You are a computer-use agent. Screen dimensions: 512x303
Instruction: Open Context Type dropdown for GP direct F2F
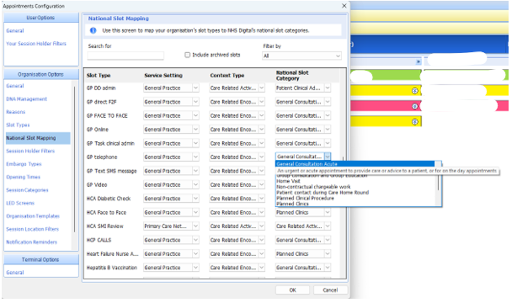261,102
